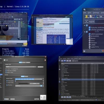Open the Widget Style combo box
Image resolution: width=104 pixels, height=104 pixels.
21,67
